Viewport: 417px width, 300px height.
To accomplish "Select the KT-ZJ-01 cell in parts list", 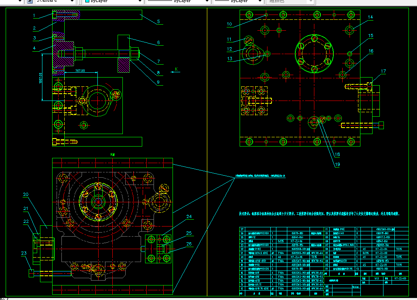I will click(381, 264).
